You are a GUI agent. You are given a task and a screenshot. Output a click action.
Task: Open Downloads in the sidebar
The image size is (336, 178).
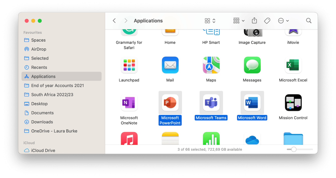61,122
